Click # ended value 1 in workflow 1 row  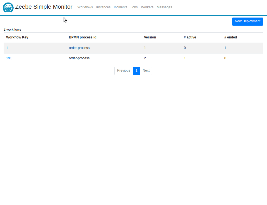point(225,48)
